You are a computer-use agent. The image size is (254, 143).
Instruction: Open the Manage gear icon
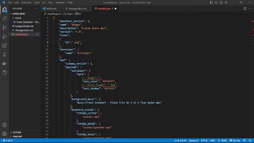[4, 134]
